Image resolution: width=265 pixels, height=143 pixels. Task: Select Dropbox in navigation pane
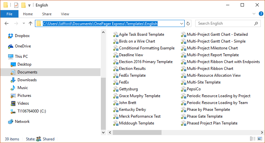coord(19,36)
